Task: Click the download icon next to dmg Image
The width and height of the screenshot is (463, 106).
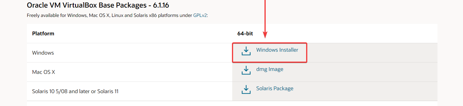Action: [246, 70]
